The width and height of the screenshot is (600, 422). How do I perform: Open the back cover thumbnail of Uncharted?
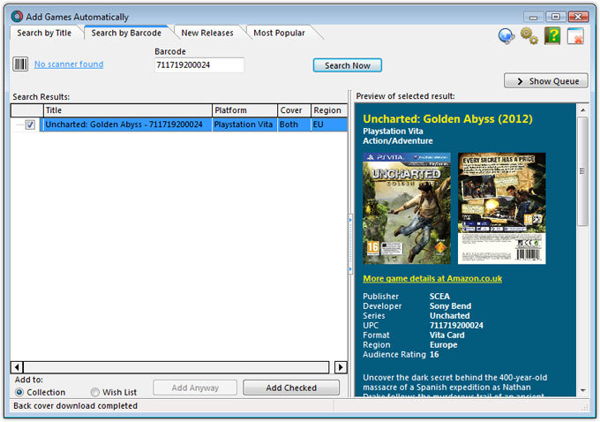[x=502, y=208]
